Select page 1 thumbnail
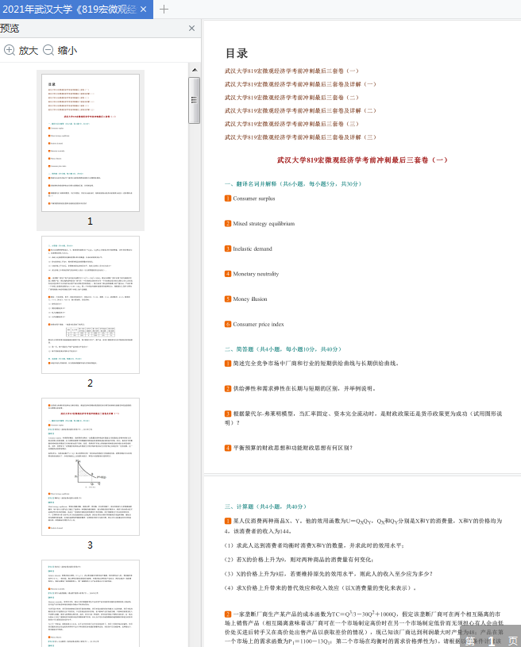The height and width of the screenshot is (647, 521). (x=91, y=143)
